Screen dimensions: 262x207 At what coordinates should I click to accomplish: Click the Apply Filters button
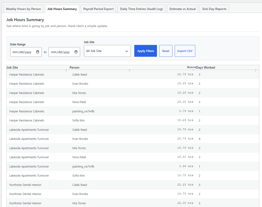[146, 51]
